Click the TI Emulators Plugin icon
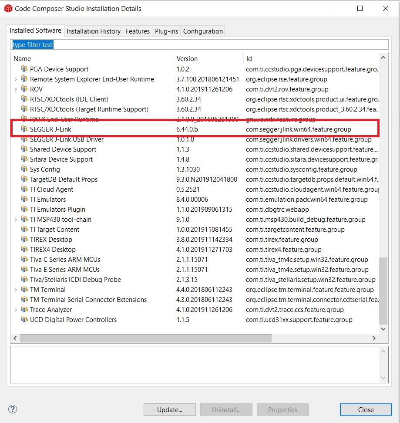The height and width of the screenshot is (423, 400). [24, 209]
